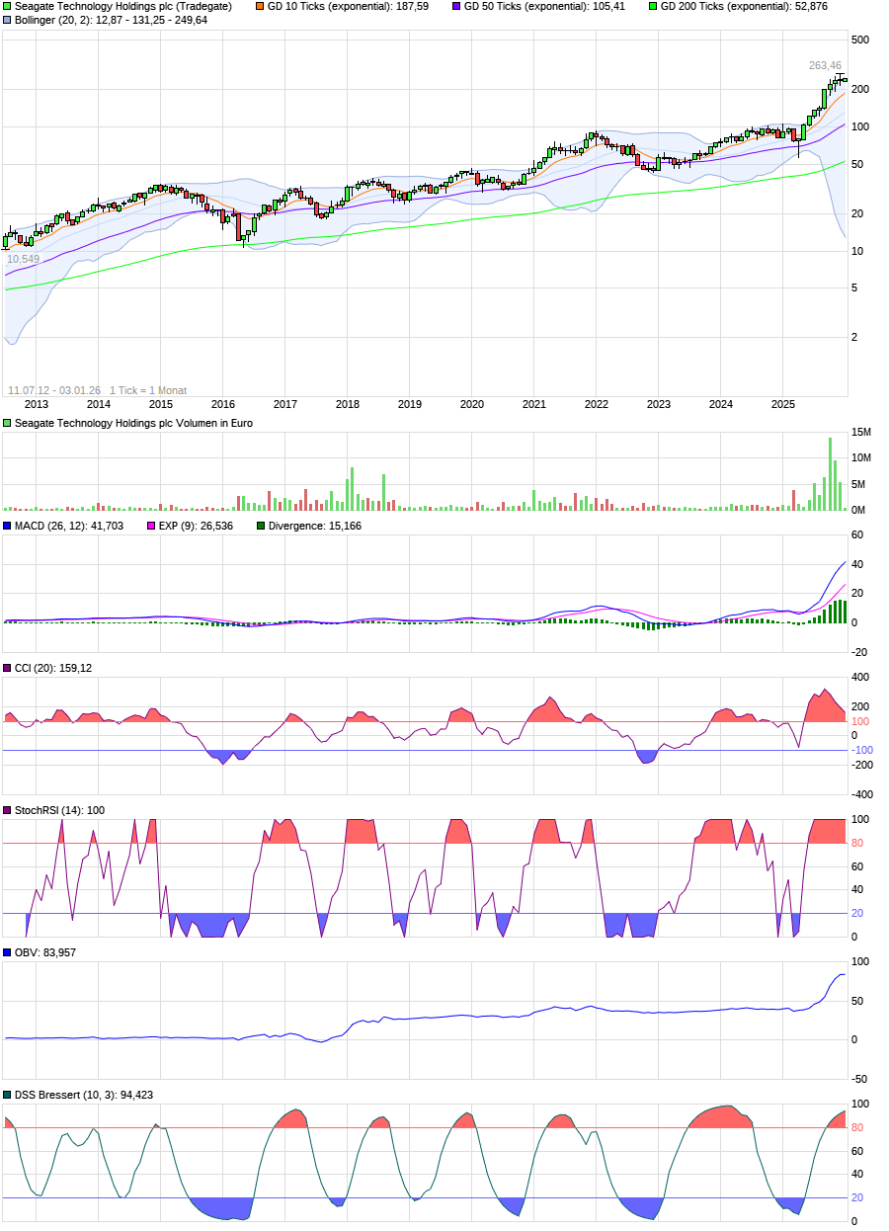Click the dark green Divergence legend swatch

[261, 526]
